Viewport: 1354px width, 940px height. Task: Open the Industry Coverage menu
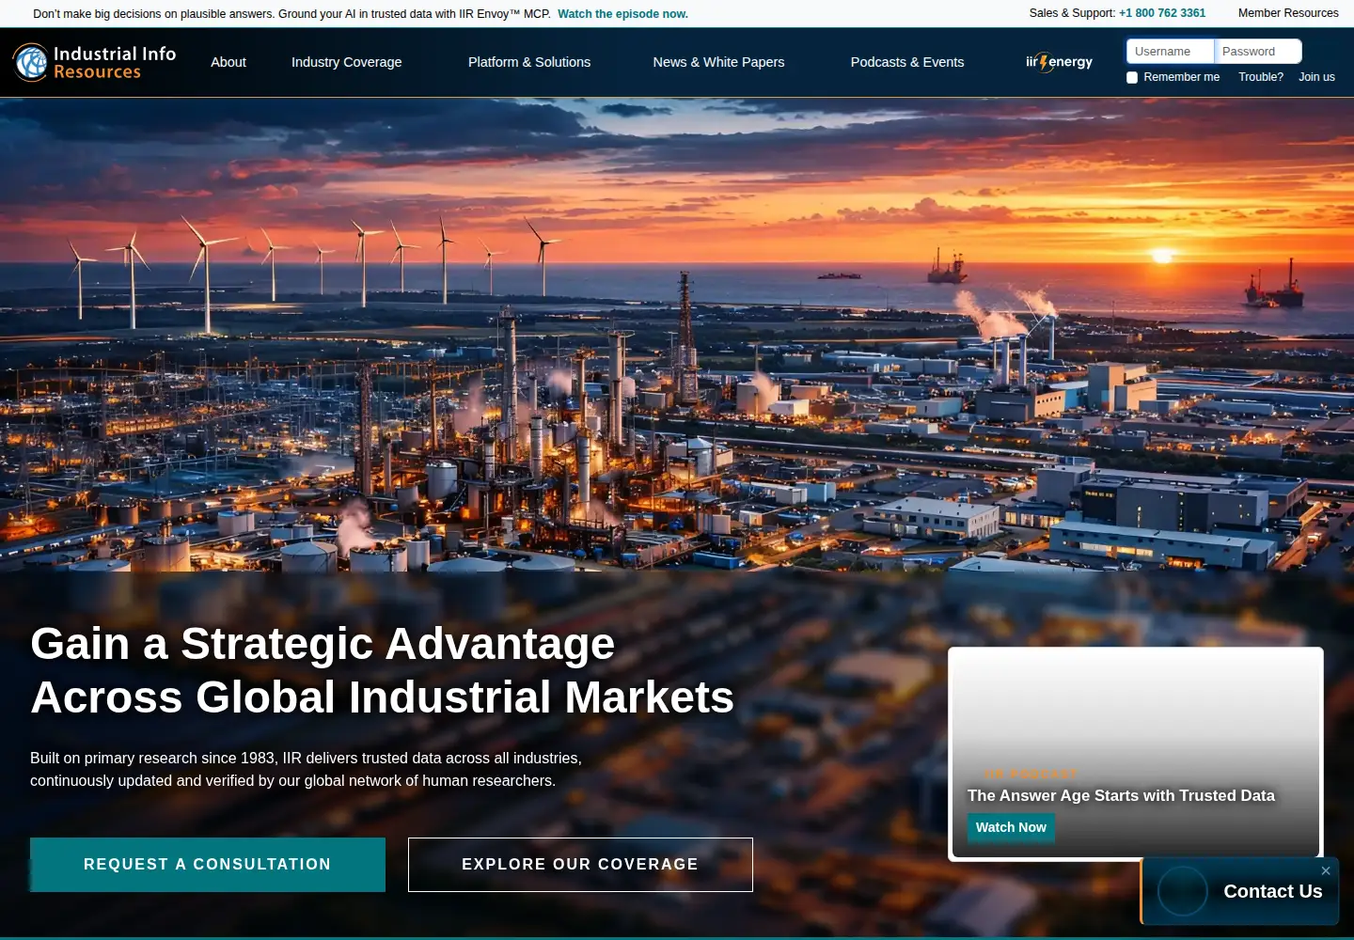click(x=346, y=62)
